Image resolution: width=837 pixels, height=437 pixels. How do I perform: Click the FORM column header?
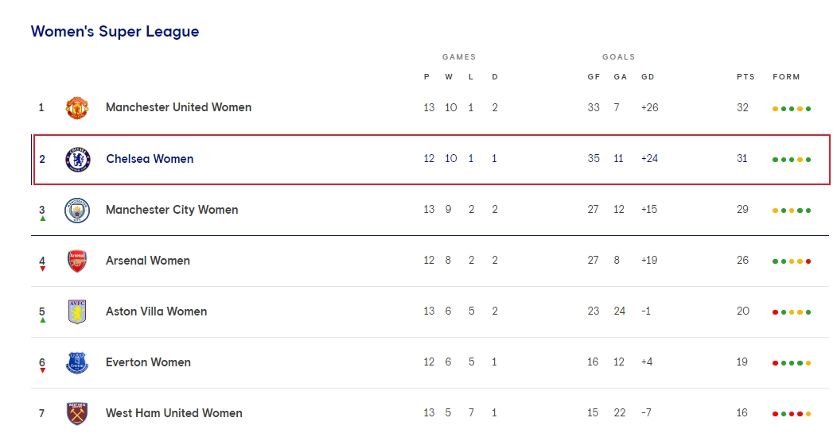786,77
